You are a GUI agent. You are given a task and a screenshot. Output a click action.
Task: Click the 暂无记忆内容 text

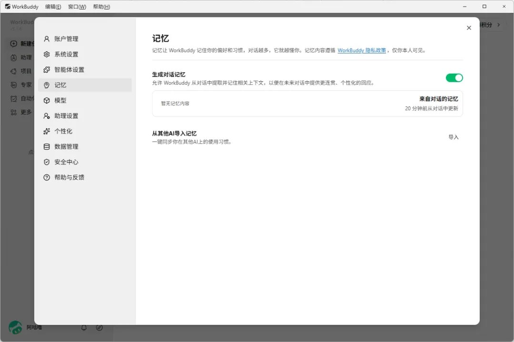click(175, 104)
